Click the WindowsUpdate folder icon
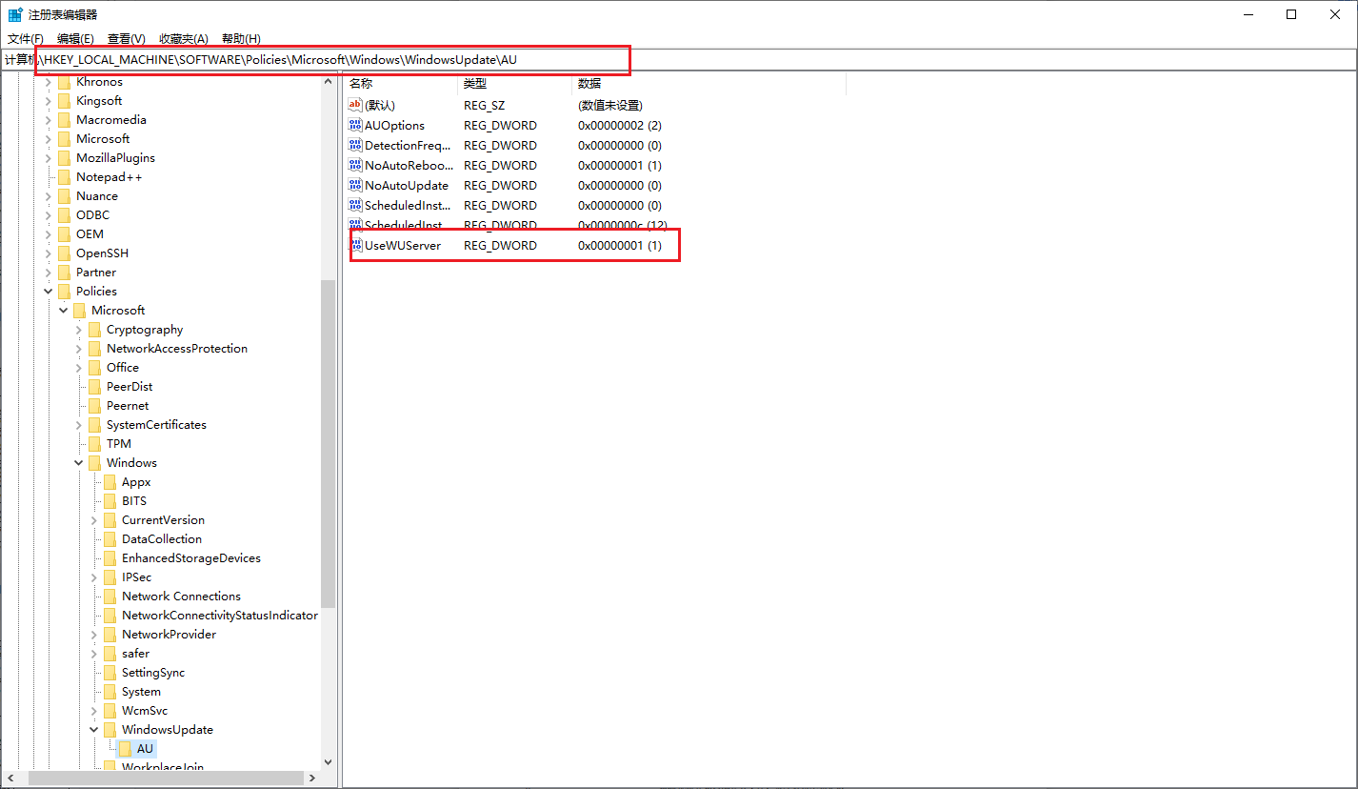Screen dimensions: 1358x789 pos(110,729)
